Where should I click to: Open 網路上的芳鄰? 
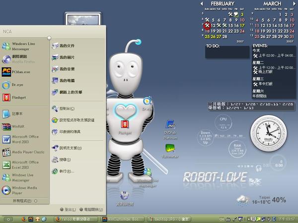pos(67,92)
